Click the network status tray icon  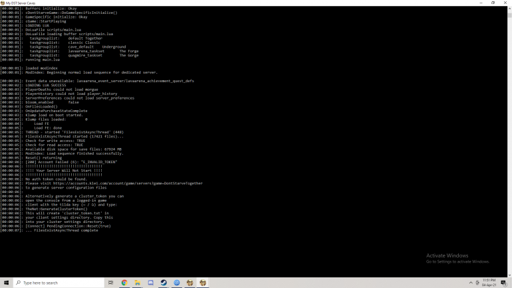coord(477,283)
